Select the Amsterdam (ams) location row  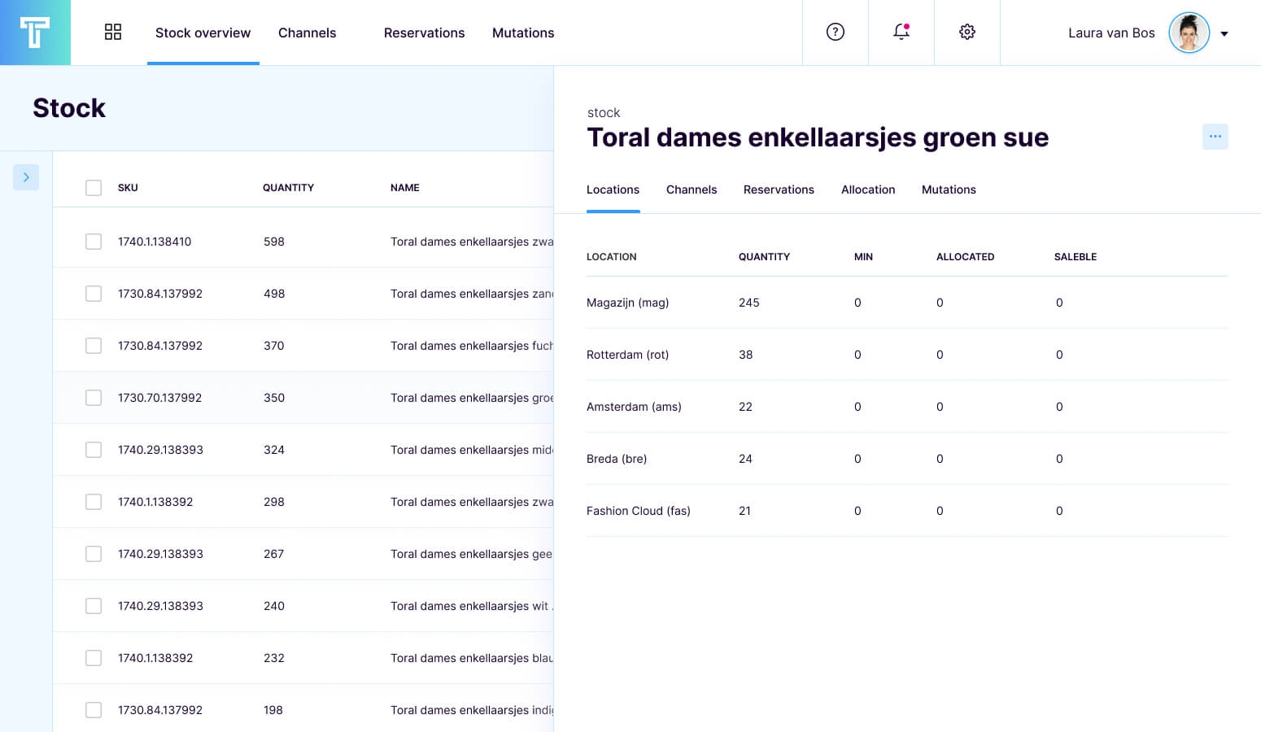906,407
